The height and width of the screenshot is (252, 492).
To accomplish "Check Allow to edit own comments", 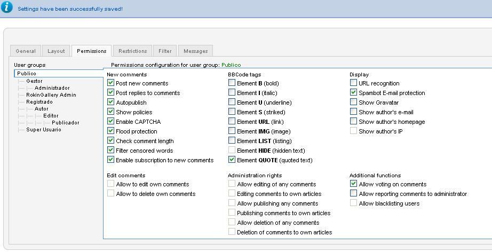I will point(110,184).
